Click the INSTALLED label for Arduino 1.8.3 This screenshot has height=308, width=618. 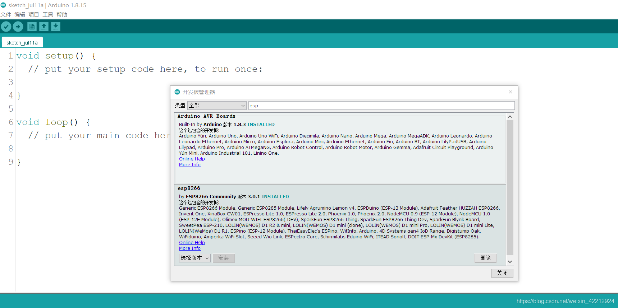(x=261, y=125)
